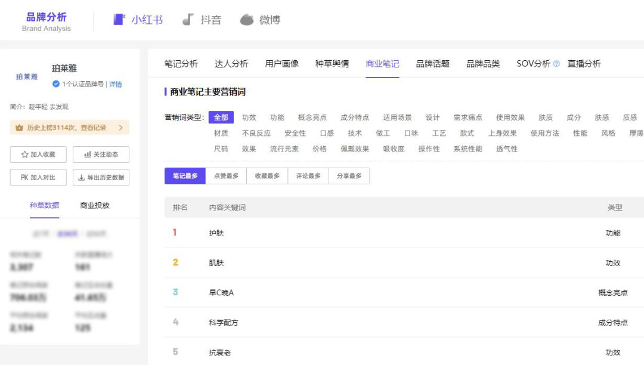Select the 全部 marketing word filter
The image size is (644, 365).
click(221, 117)
